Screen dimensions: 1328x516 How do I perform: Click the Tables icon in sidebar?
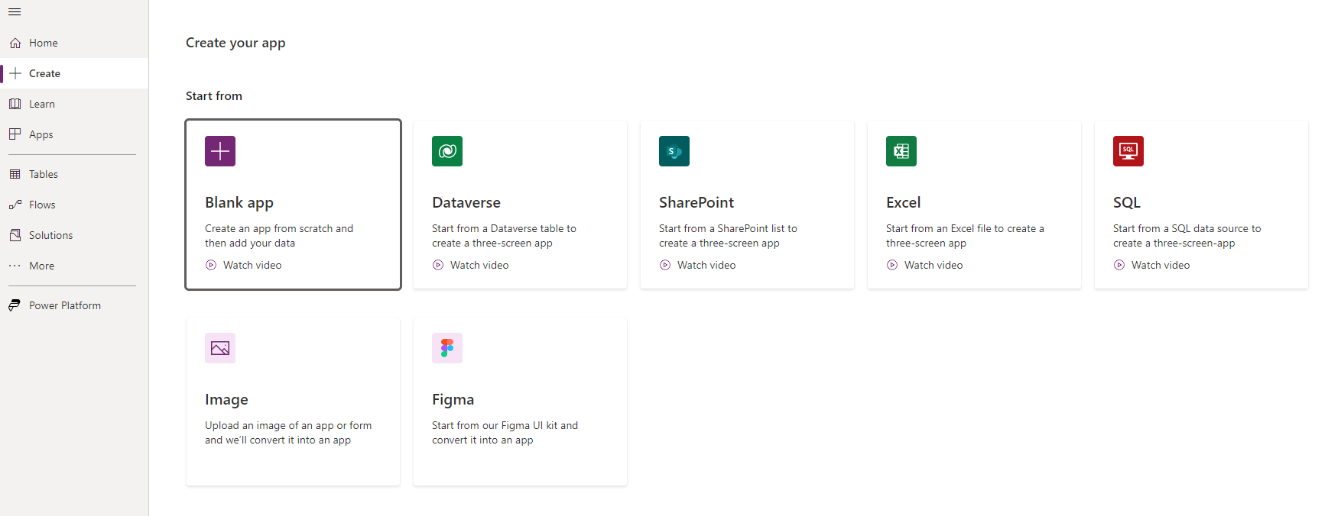coord(15,174)
